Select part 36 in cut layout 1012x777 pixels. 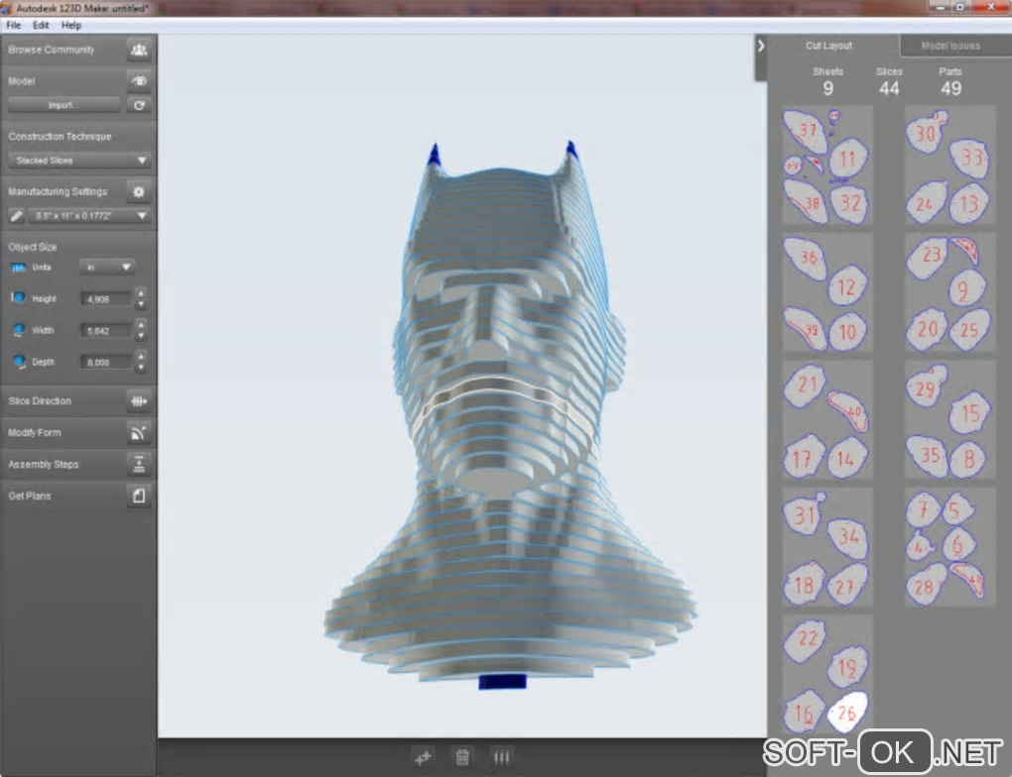point(806,258)
